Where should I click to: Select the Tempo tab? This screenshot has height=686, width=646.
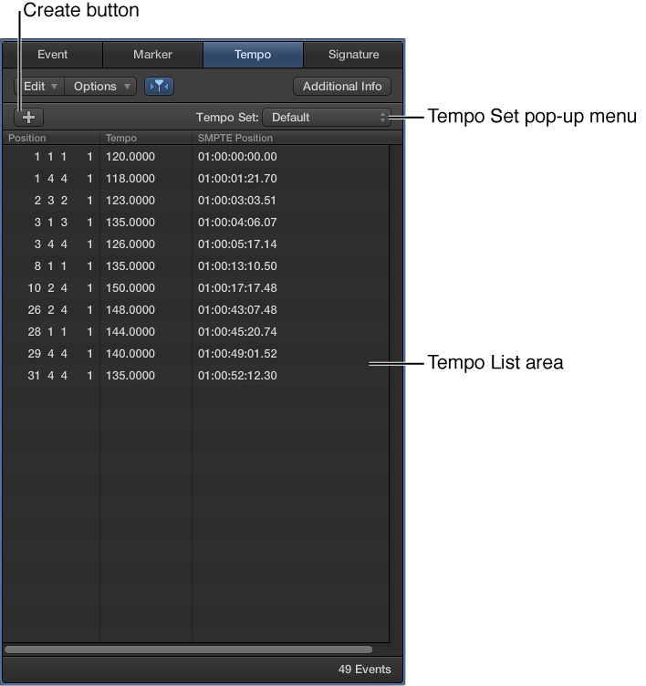tap(253, 55)
